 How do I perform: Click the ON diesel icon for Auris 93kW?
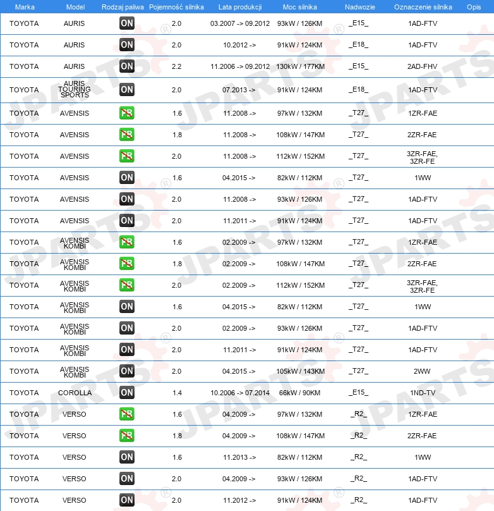(127, 23)
